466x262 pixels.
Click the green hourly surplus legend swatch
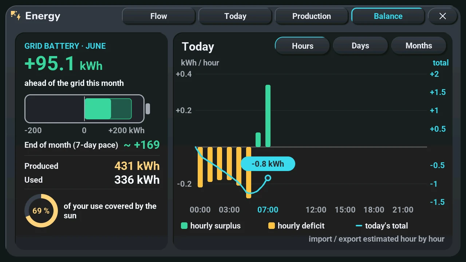[184, 226]
